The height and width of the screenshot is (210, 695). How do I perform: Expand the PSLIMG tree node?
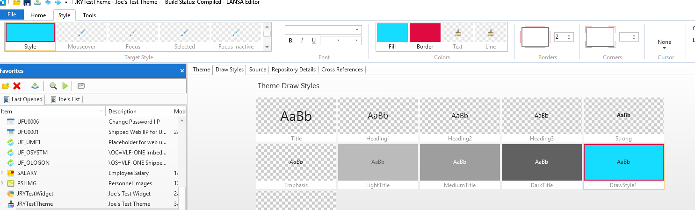[3, 183]
